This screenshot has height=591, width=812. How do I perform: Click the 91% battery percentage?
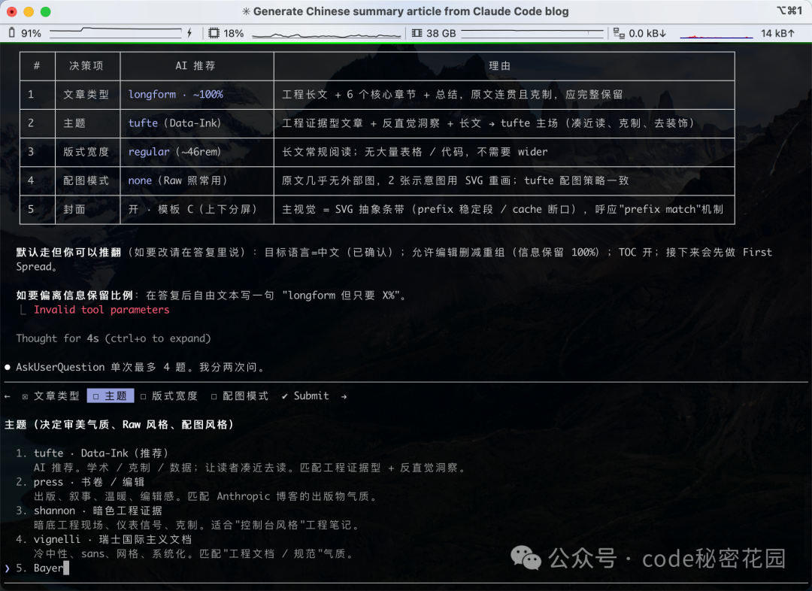click(31, 33)
